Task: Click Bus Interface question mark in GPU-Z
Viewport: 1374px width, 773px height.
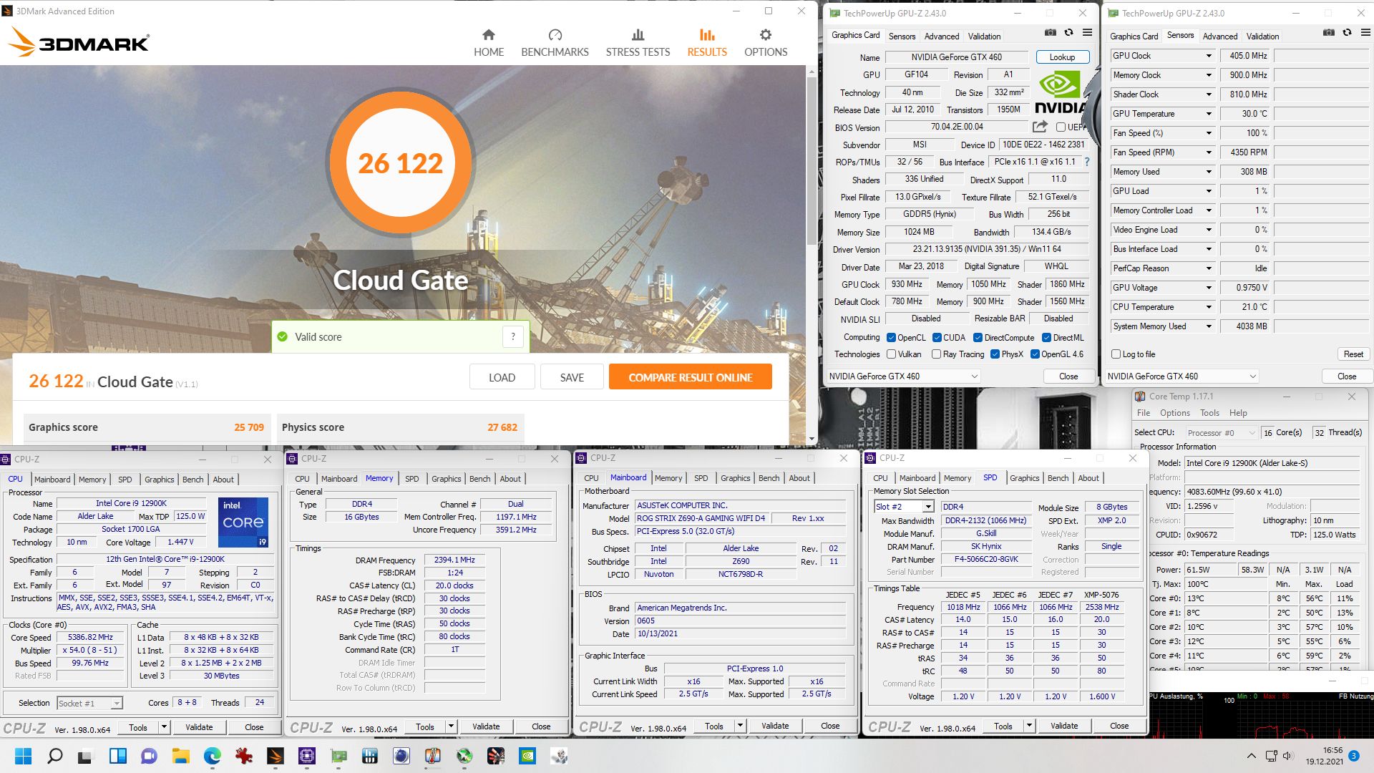Action: 1086,162
